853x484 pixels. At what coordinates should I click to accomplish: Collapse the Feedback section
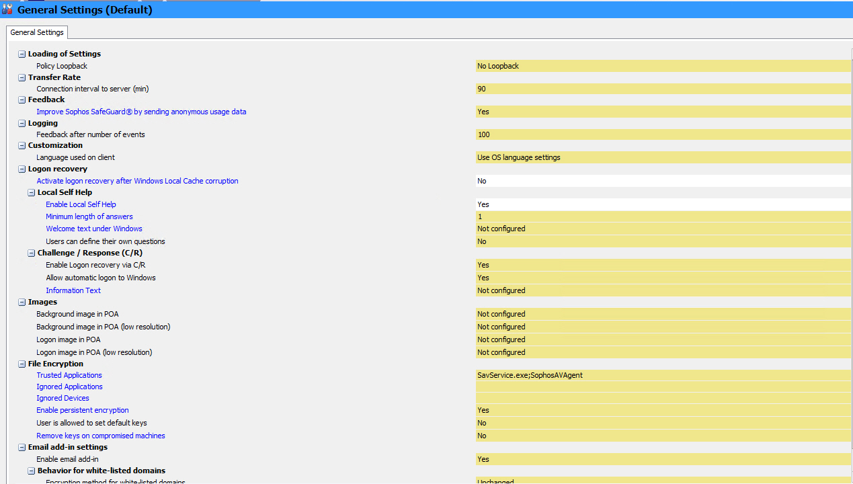(22, 99)
